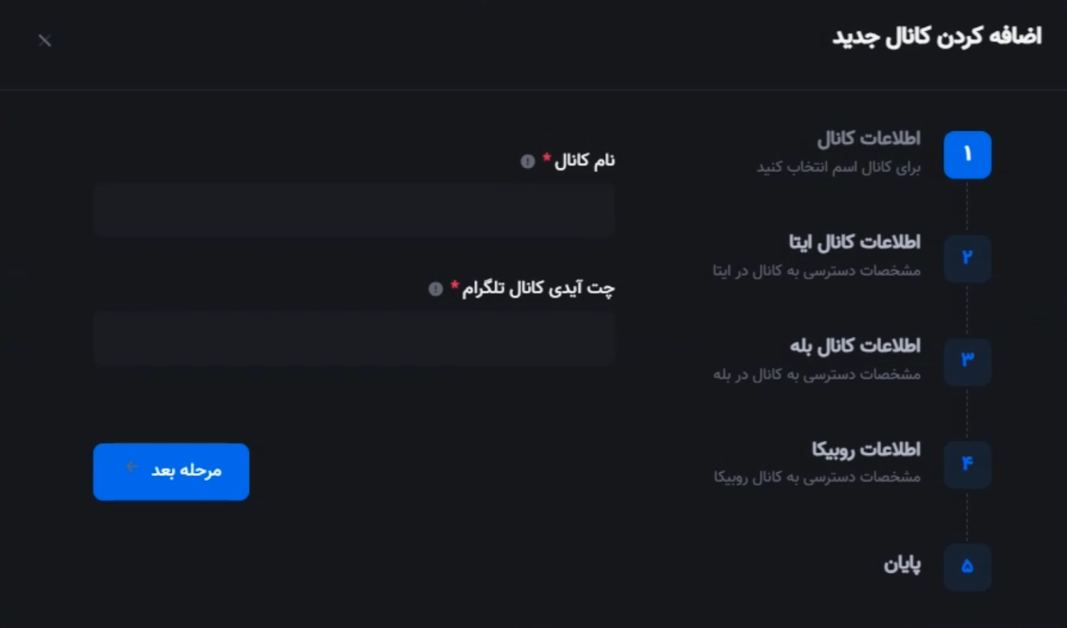Screen dimensions: 1067x628
Task: Select the اطلاعات کانال step title
Action: click(869, 139)
